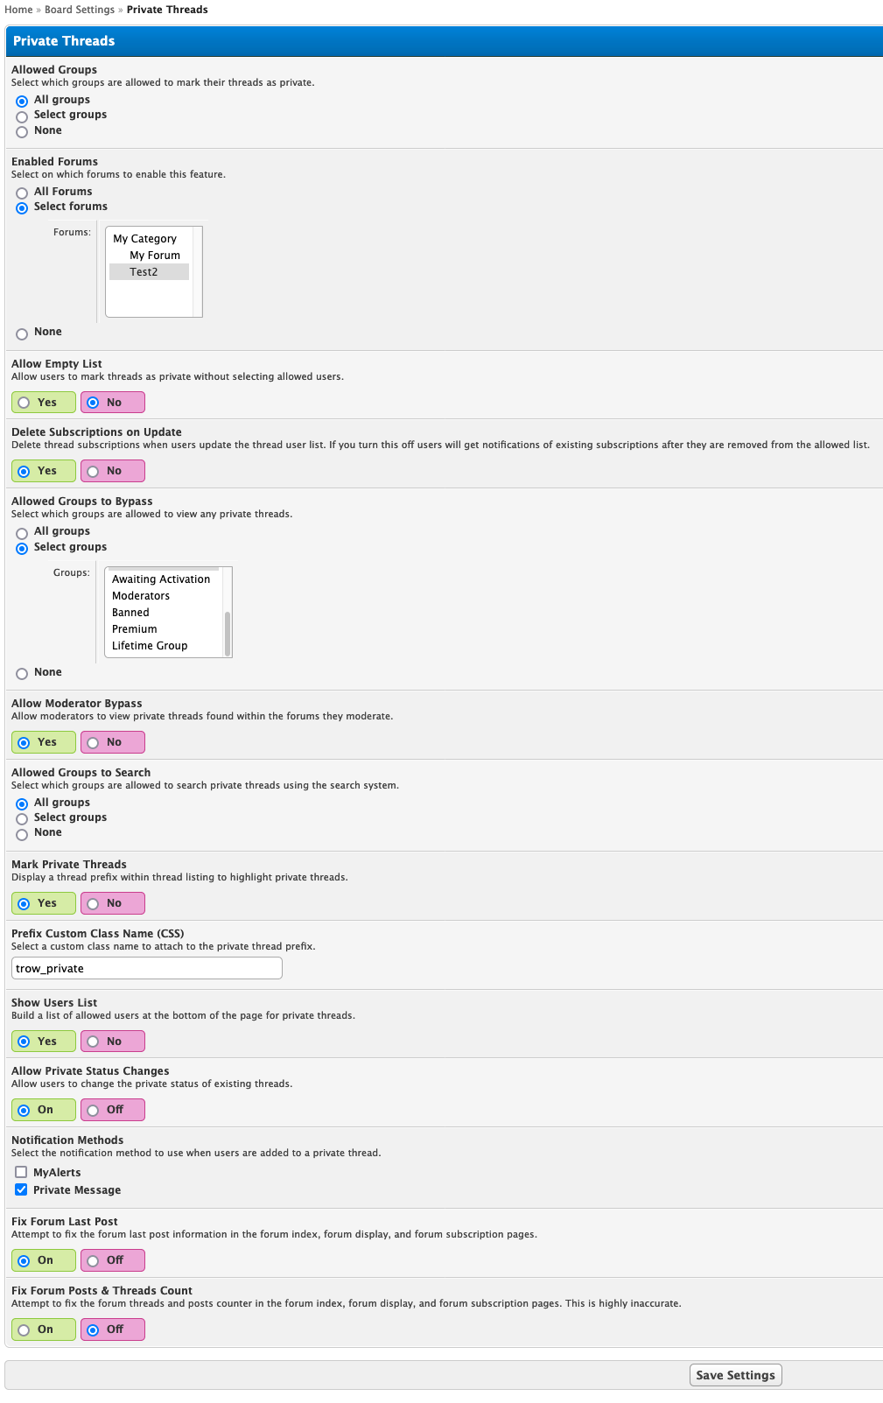Select 'Lifetime Group' in the Groups list
Screen dimensions: 883x1403
[x=150, y=646]
